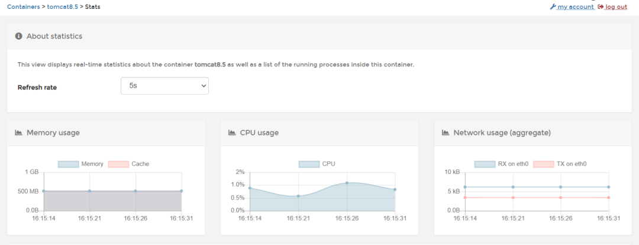Open the tomcat8.5 breadcrumb link
The height and width of the screenshot is (245, 639).
pos(62,7)
